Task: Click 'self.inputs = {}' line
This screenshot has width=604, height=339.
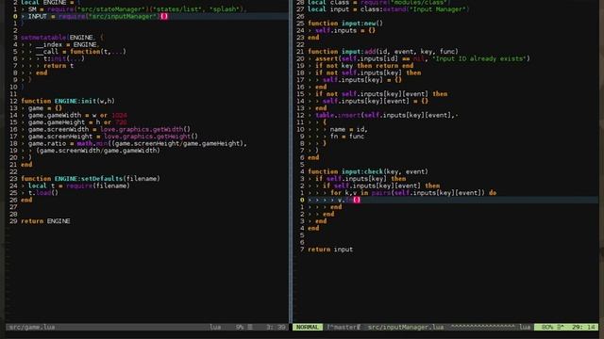Action: [345, 30]
